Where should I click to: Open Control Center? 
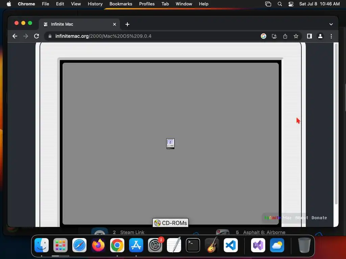click(x=291, y=4)
